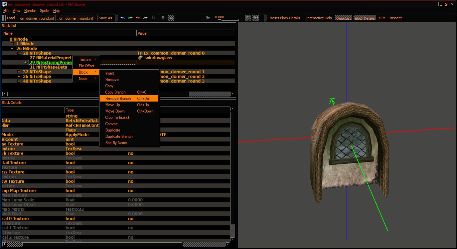
Task: Click the blue eye view icon
Action: coord(123,18)
